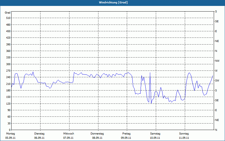Click the 'Donnerstag' day label

[x=97, y=134]
